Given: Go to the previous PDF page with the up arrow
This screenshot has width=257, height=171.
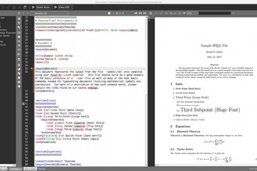Looking at the screenshot, I should tap(156, 13).
